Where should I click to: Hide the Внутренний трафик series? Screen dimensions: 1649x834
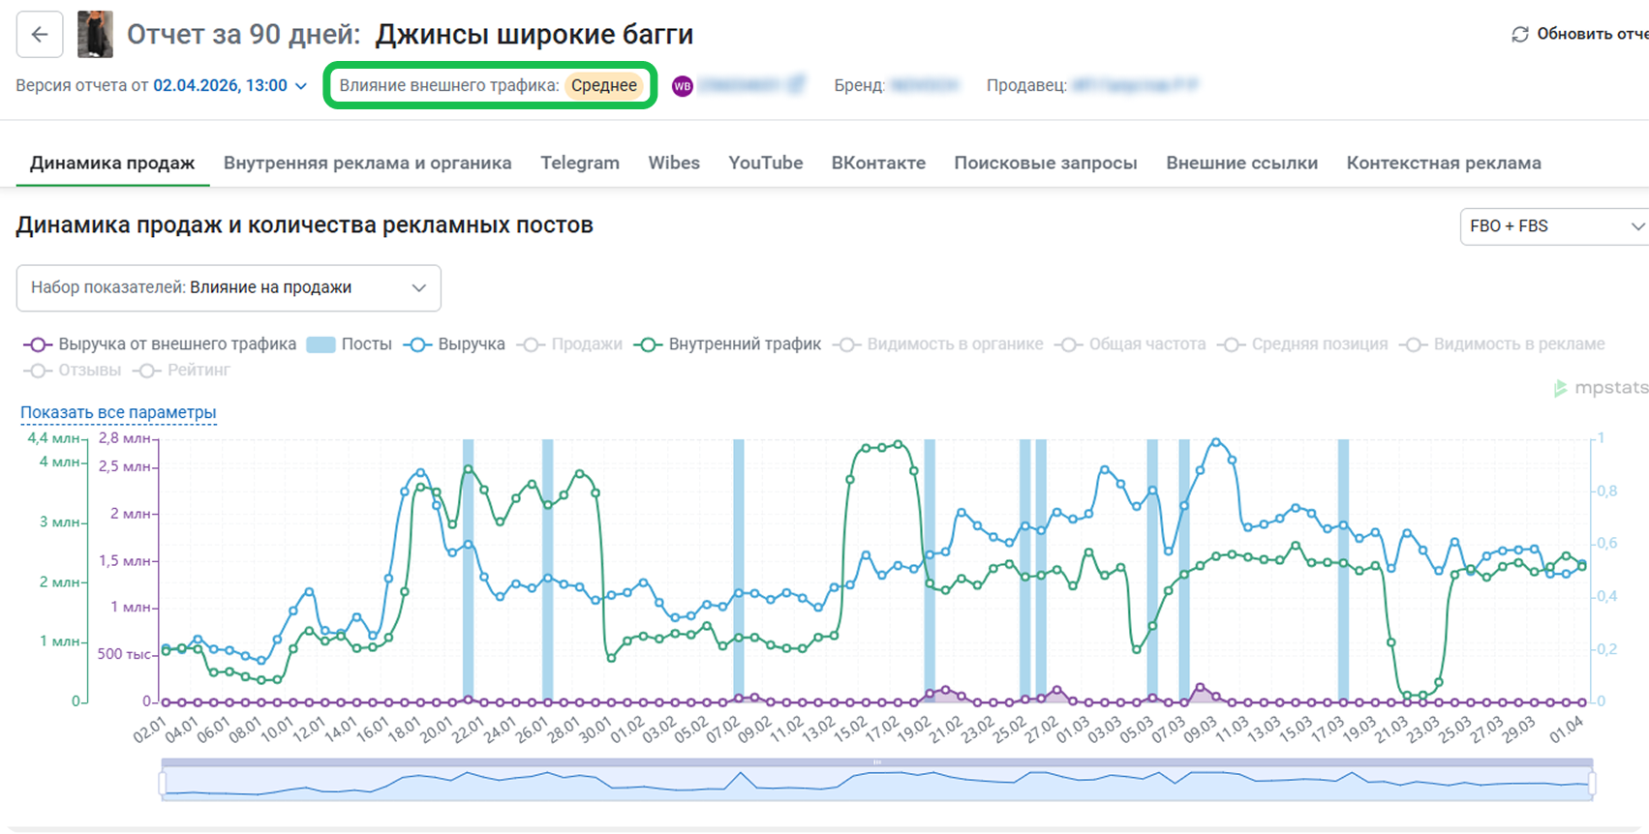pos(728,344)
